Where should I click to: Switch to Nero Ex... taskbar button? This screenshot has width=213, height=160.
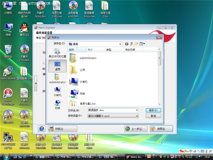[x=134, y=157]
